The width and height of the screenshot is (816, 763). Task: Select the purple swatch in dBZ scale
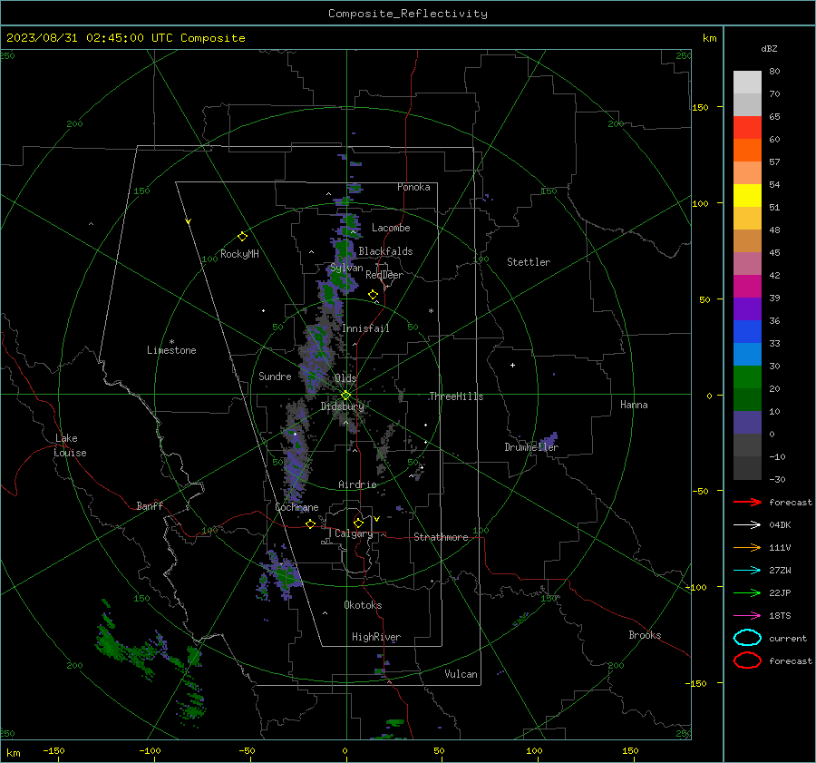click(x=747, y=308)
